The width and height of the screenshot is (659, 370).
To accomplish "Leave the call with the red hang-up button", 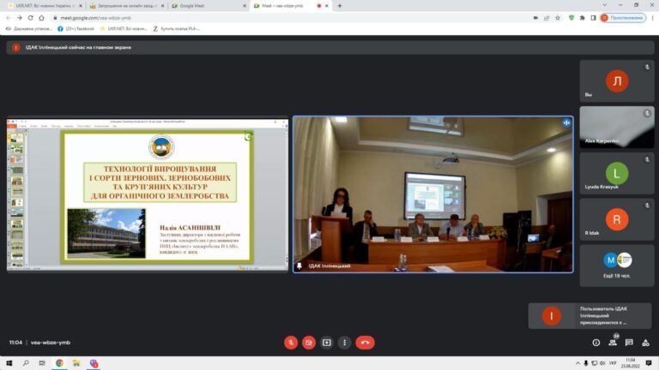I will tap(365, 343).
